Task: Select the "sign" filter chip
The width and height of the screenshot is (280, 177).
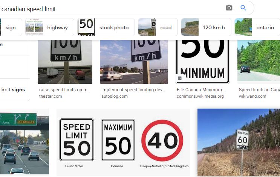Action: pyautogui.click(x=11, y=27)
